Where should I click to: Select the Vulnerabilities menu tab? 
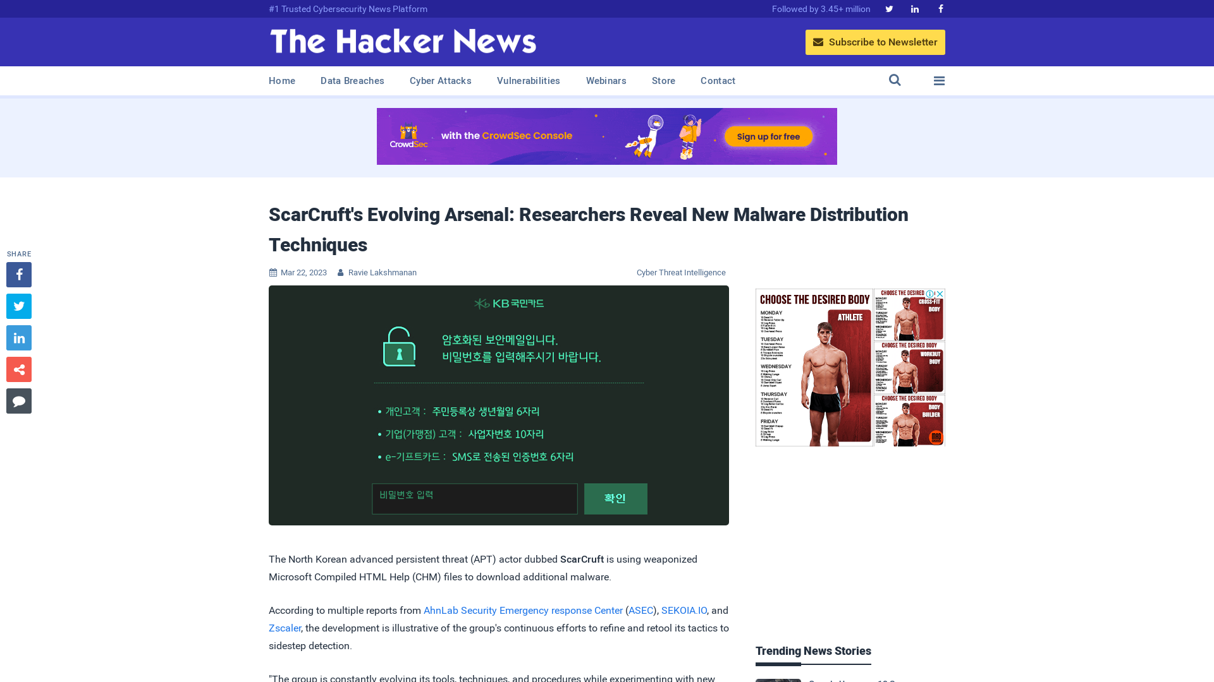tap(529, 81)
